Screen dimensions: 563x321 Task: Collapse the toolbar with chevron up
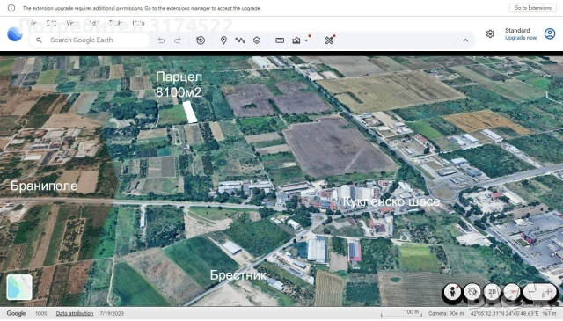465,40
